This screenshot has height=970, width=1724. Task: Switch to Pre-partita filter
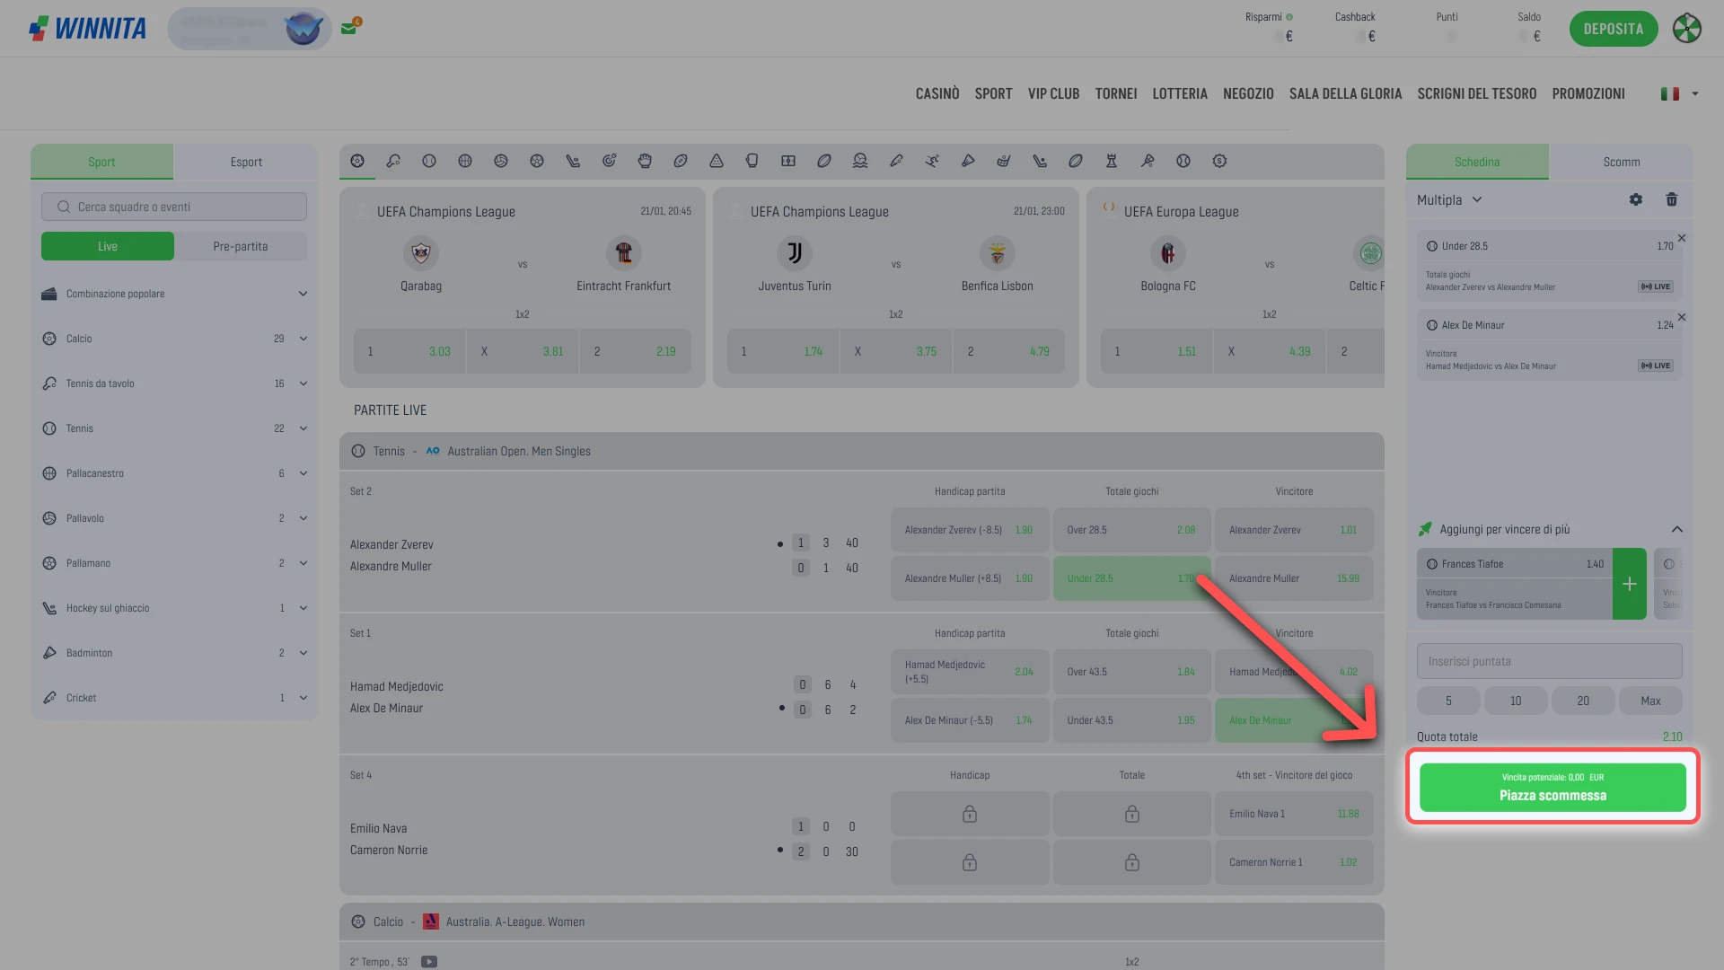pos(240,246)
